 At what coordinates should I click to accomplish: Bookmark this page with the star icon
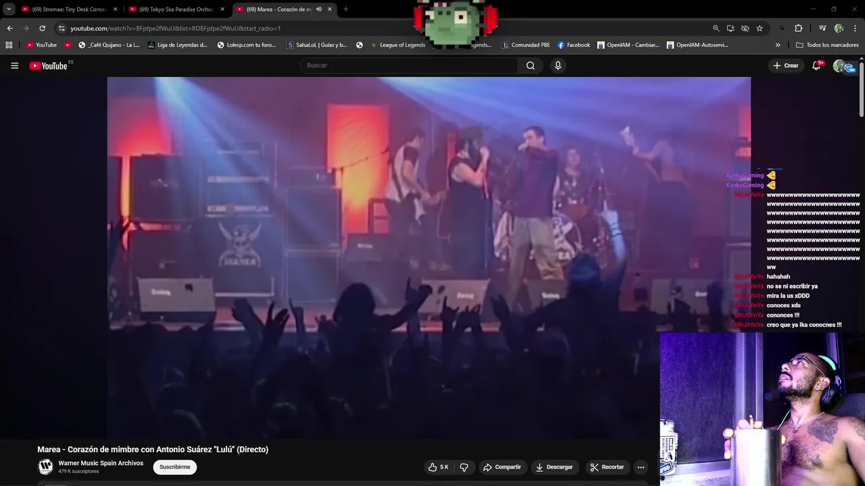pos(760,28)
